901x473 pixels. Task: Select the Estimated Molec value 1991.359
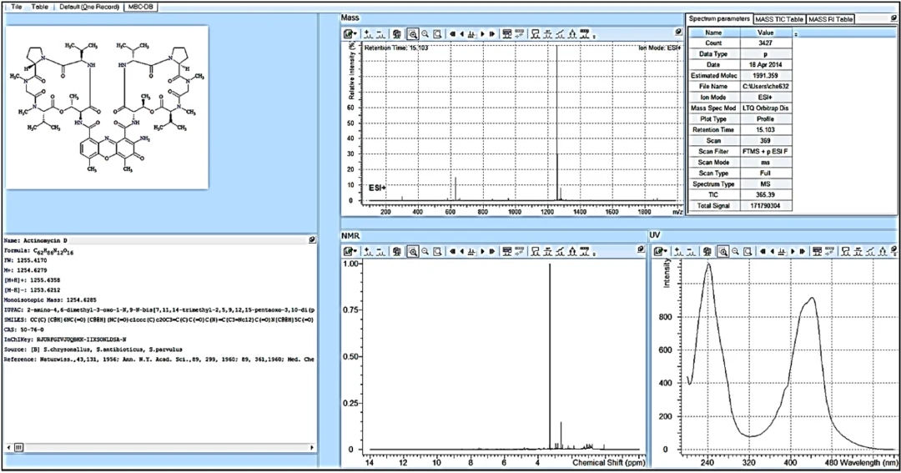click(765, 75)
